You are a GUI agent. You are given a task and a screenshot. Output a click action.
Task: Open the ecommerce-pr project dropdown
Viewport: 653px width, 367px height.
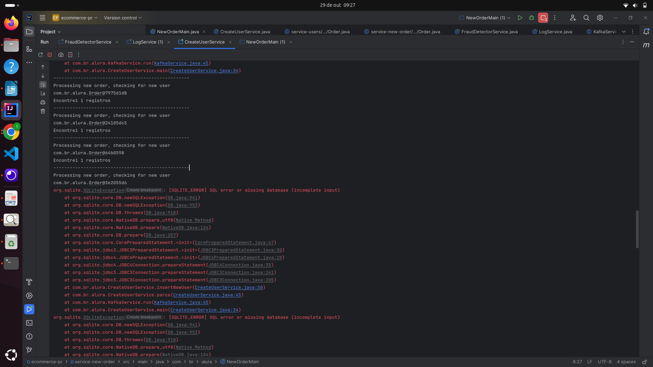coord(75,18)
